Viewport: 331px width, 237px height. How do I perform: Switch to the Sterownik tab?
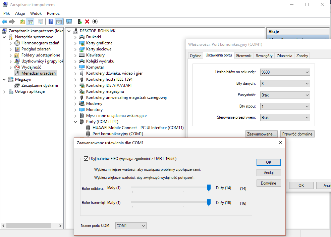pos(244,56)
